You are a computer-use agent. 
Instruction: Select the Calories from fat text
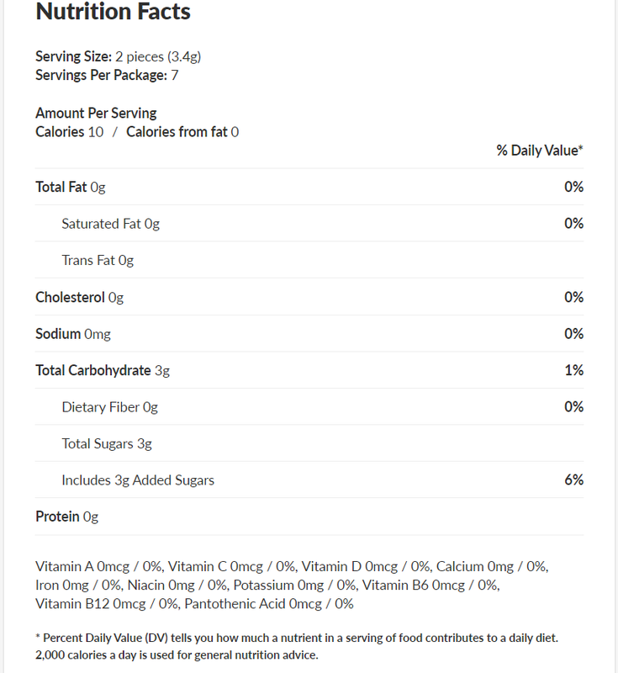pyautogui.click(x=182, y=132)
